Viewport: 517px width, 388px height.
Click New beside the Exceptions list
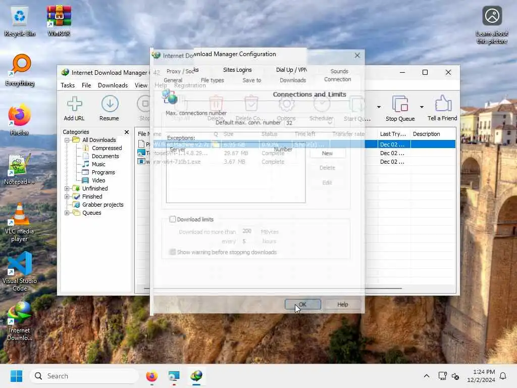pos(327,154)
